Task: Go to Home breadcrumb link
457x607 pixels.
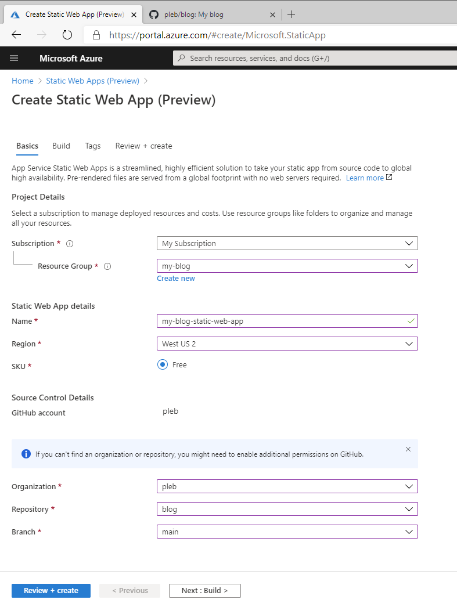Action: pos(23,81)
